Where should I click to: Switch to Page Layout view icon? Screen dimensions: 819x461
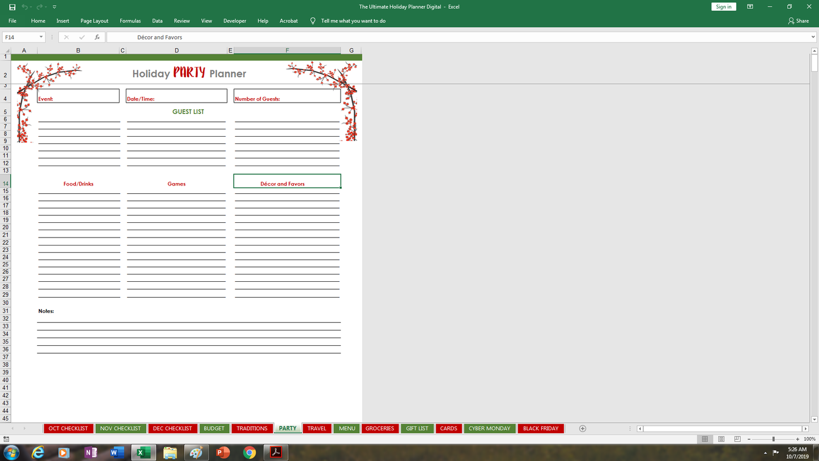pos(721,439)
